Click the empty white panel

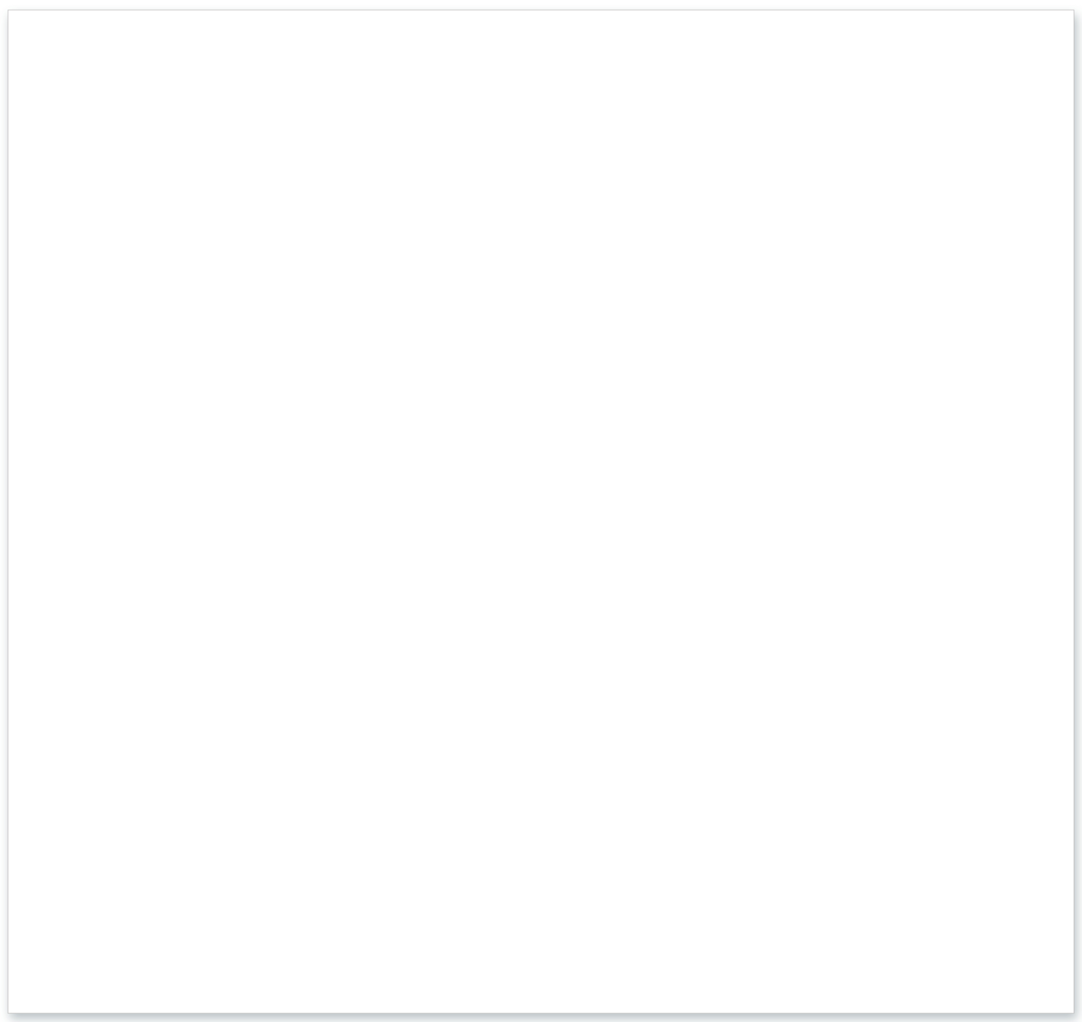tap(540, 511)
